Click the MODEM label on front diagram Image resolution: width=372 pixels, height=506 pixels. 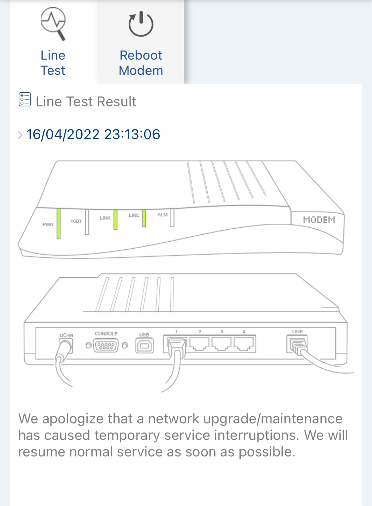pyautogui.click(x=319, y=220)
